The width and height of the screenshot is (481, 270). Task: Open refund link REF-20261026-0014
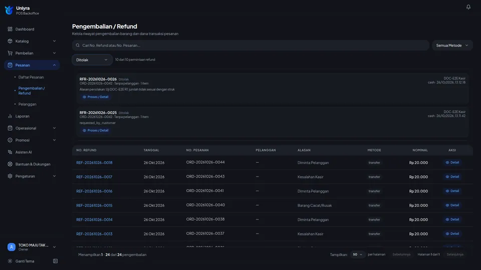[x=94, y=219]
